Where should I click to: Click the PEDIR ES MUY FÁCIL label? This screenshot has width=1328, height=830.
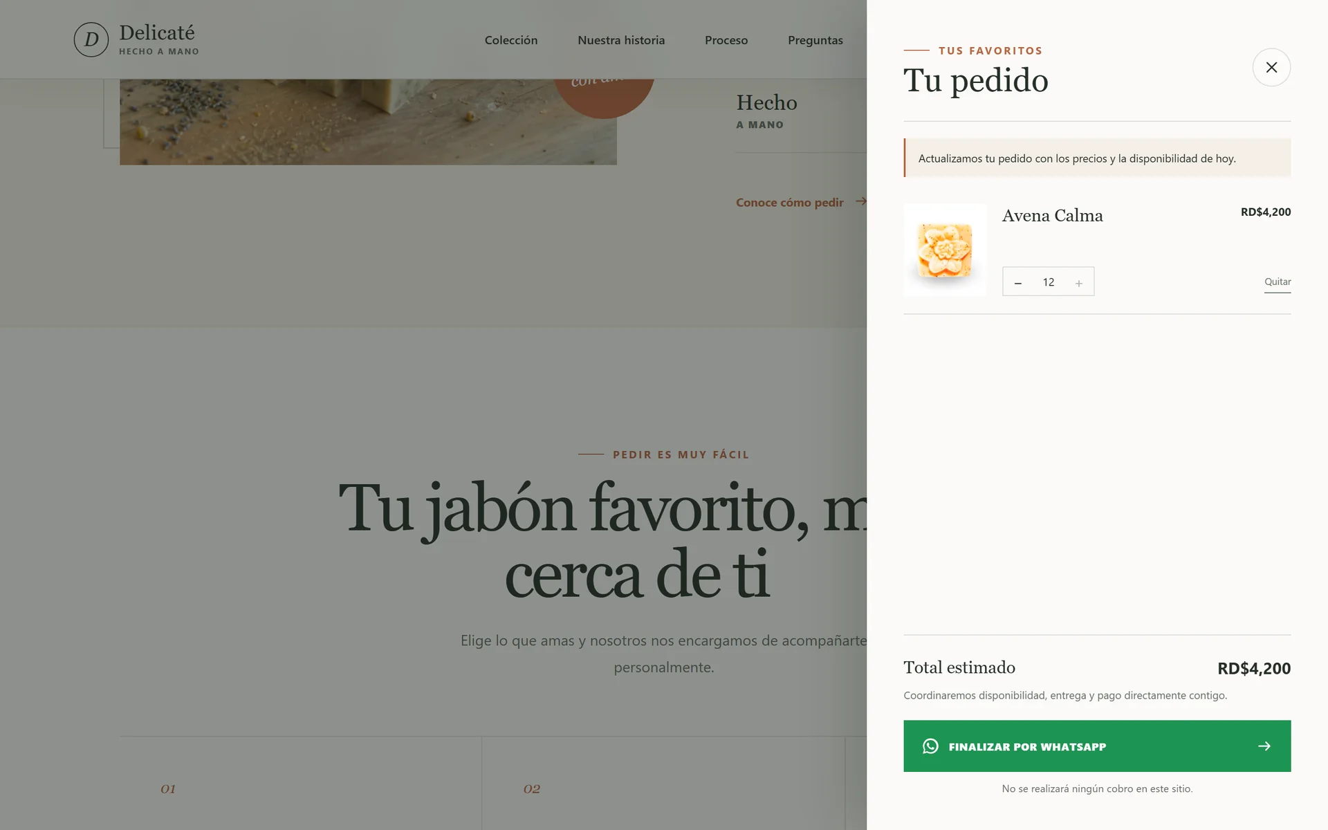click(x=681, y=454)
